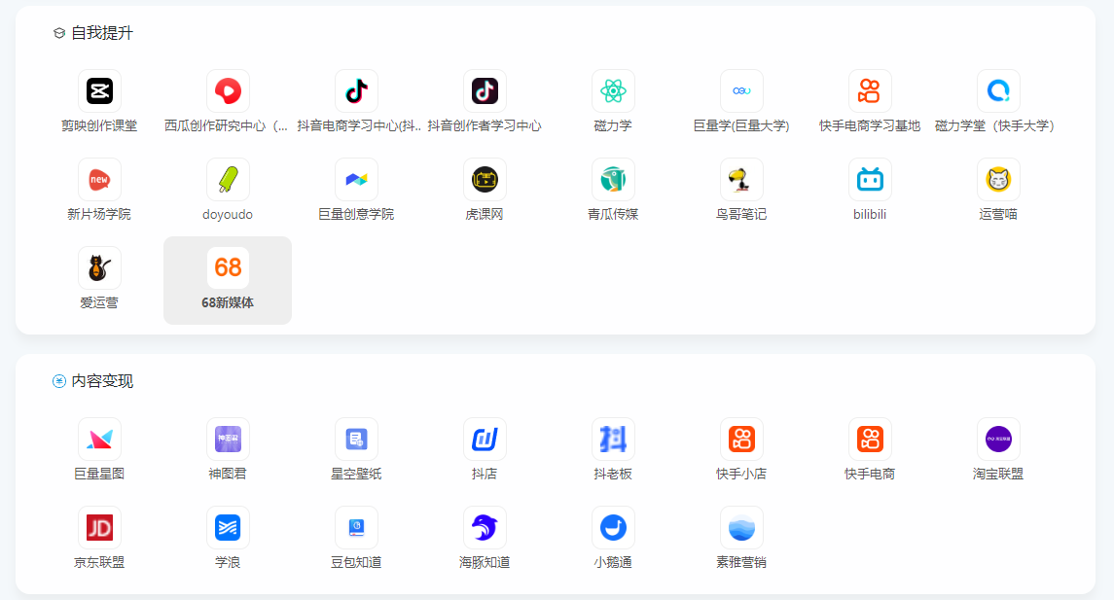Image resolution: width=1114 pixels, height=600 pixels.
Task: Click the 巨量星图 icon
Action: pyautogui.click(x=99, y=439)
